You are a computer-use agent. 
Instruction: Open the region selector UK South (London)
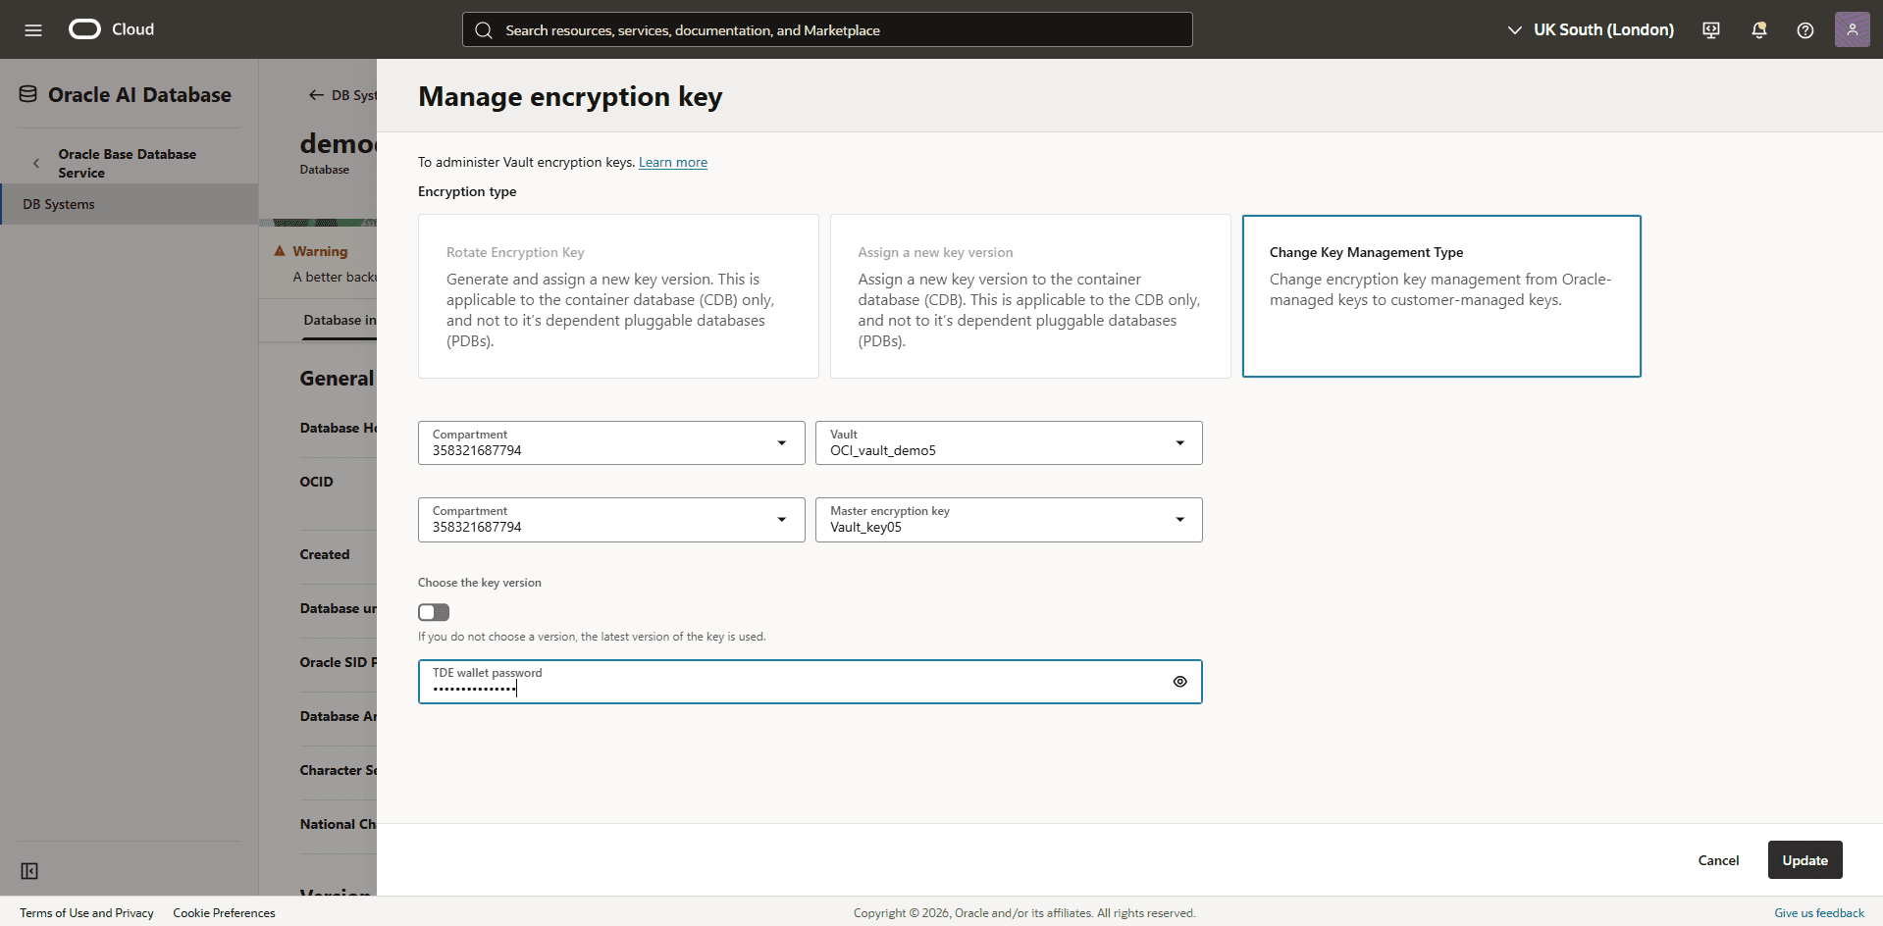point(1591,29)
